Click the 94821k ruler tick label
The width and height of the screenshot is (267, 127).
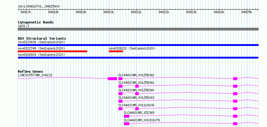click(136, 12)
